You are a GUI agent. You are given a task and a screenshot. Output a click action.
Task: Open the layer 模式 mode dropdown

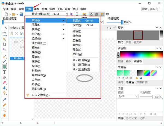(128, 97)
